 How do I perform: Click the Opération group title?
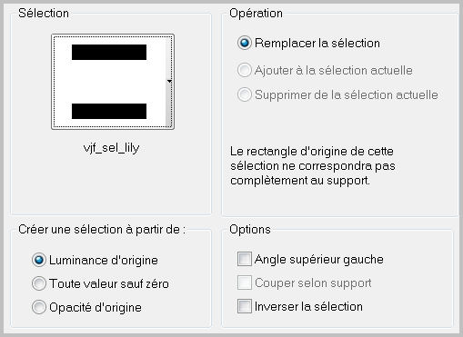(256, 14)
